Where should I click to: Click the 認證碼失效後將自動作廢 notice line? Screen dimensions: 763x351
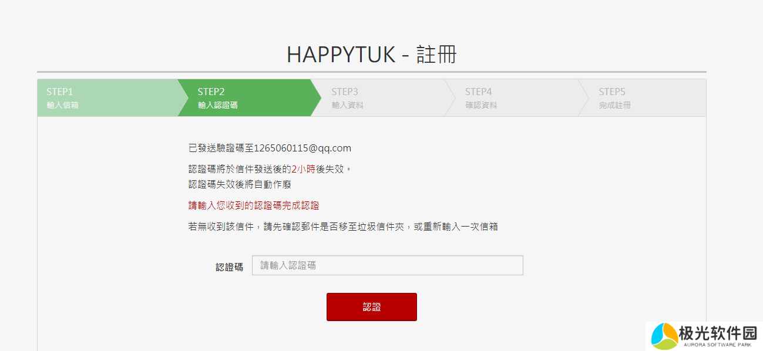pyautogui.click(x=240, y=184)
